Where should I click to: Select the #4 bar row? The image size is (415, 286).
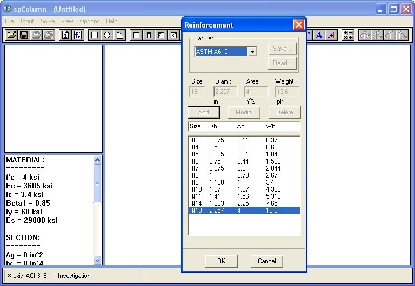(244, 147)
